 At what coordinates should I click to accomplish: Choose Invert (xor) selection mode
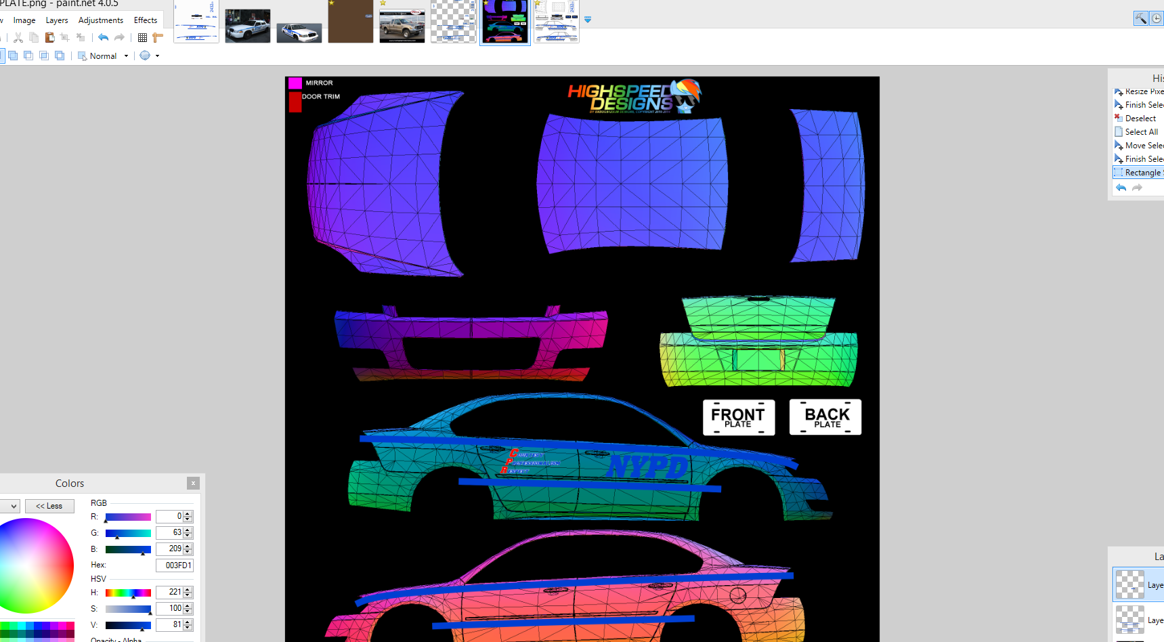pyautogui.click(x=60, y=56)
